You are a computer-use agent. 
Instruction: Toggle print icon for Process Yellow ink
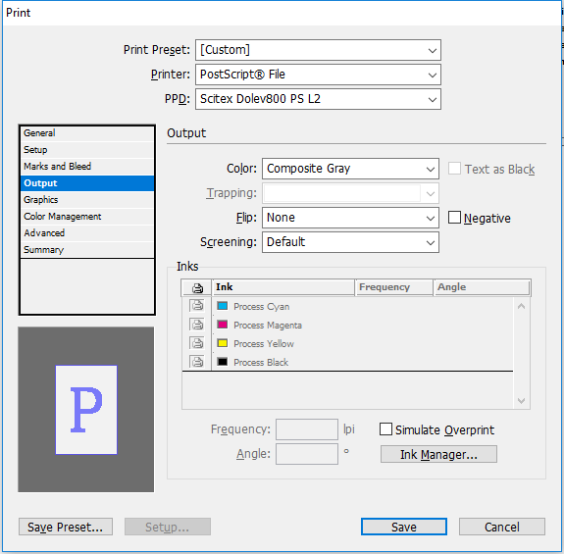click(197, 343)
